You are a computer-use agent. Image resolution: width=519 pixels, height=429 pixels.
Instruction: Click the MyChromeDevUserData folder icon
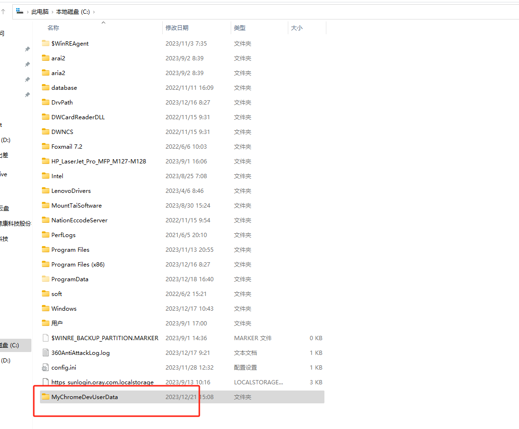point(46,397)
